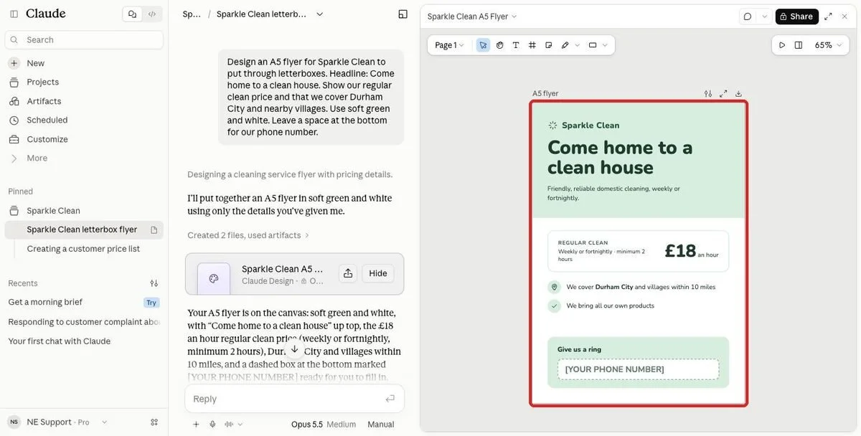Select the pen draw tool
Screen dimensions: 861x436
(565, 45)
